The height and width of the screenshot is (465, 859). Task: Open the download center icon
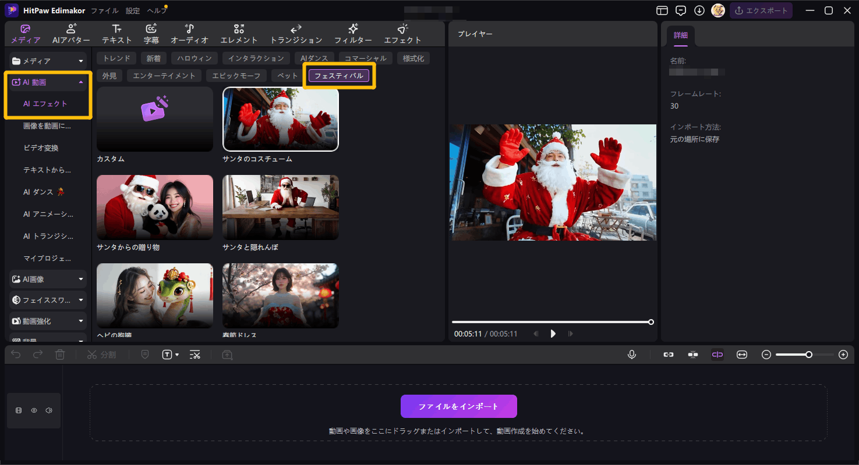click(699, 10)
